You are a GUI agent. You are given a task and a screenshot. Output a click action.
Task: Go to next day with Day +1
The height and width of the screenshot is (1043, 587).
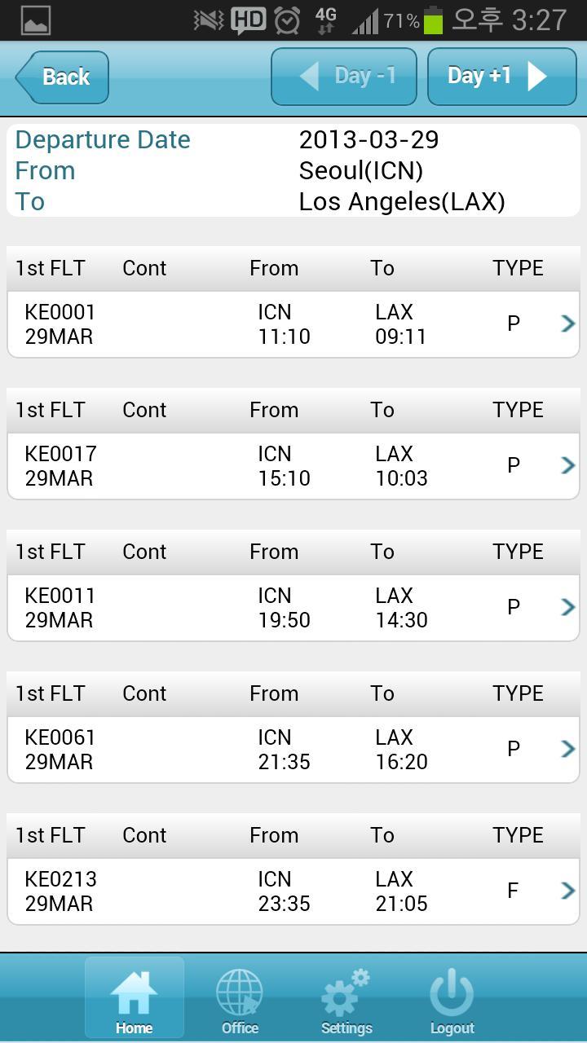coord(501,77)
